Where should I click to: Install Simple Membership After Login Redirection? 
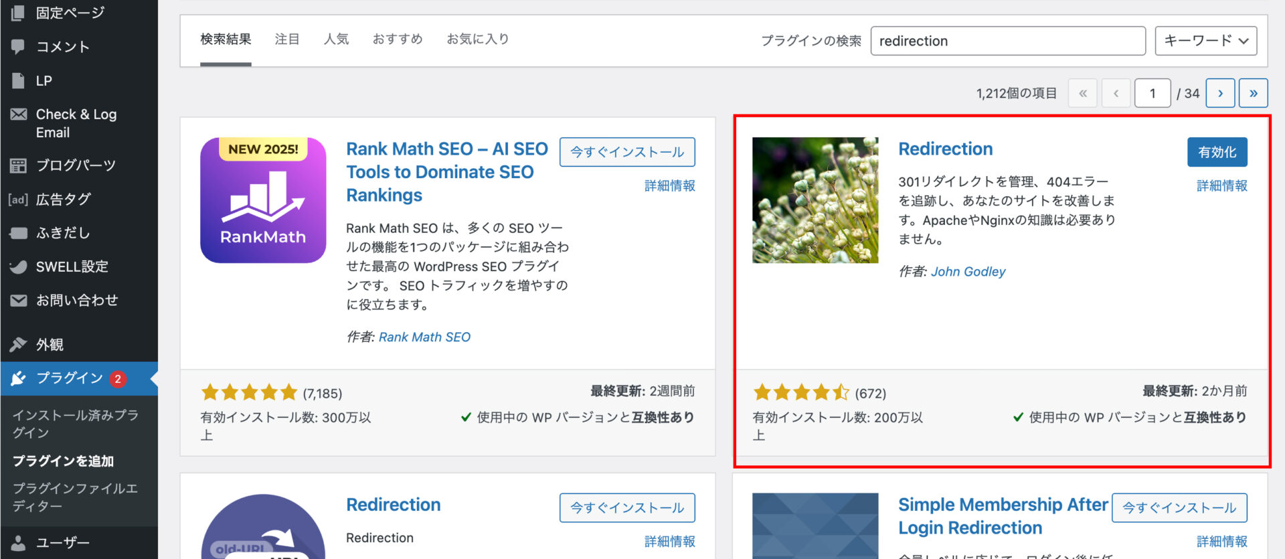click(x=1179, y=507)
